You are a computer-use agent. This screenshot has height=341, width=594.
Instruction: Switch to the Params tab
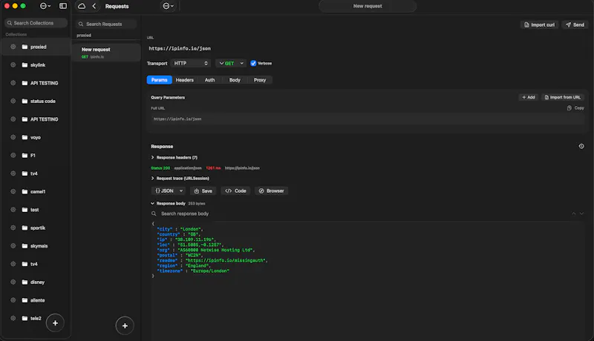pyautogui.click(x=159, y=80)
